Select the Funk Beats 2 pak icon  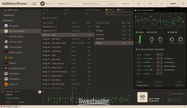[6, 79]
